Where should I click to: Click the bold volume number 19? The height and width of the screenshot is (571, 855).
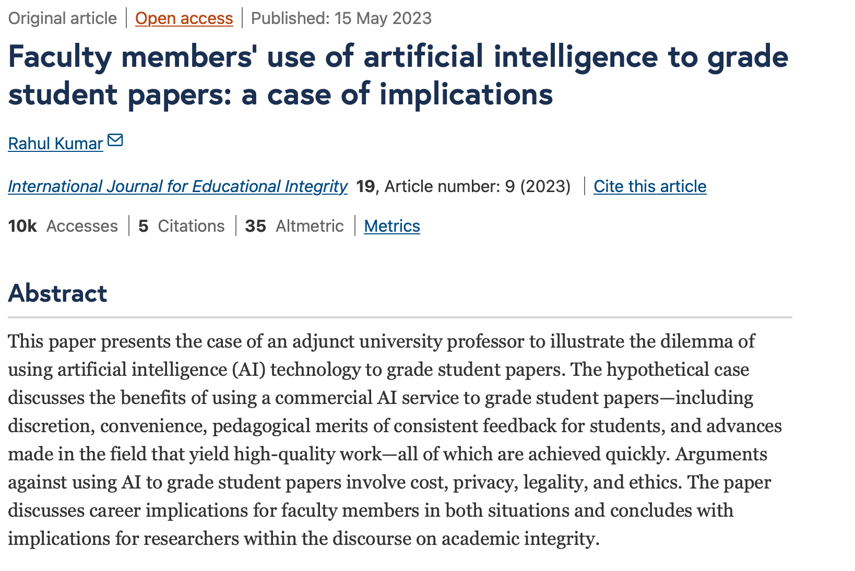[365, 186]
